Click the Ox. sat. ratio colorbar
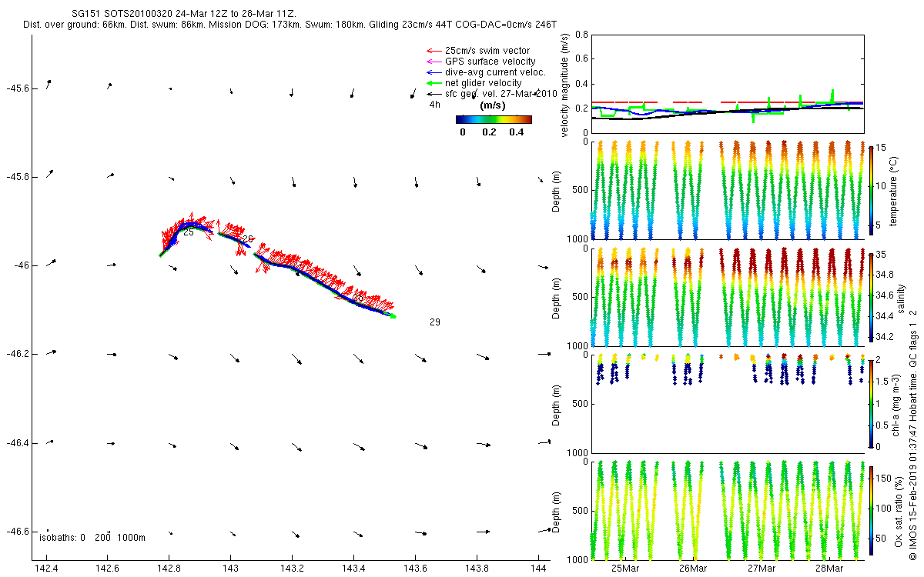The width and height of the screenshot is (924, 577). (871, 510)
